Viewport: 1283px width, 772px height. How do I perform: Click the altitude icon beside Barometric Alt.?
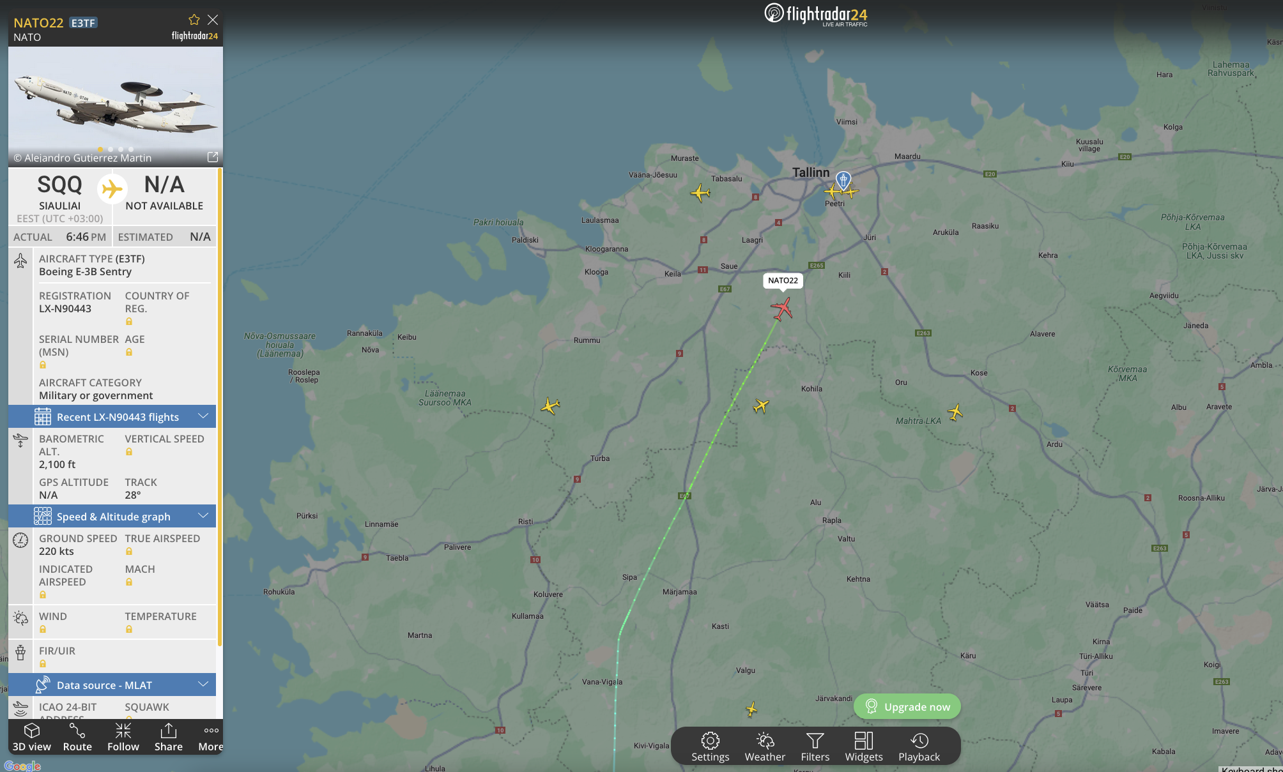pos(20,441)
